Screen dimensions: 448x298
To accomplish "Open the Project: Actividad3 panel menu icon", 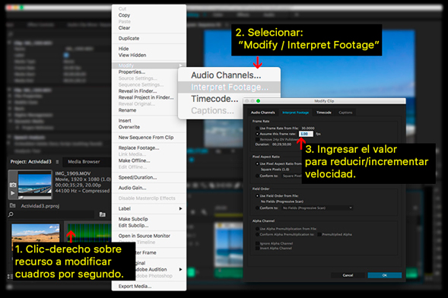I will (57, 162).
